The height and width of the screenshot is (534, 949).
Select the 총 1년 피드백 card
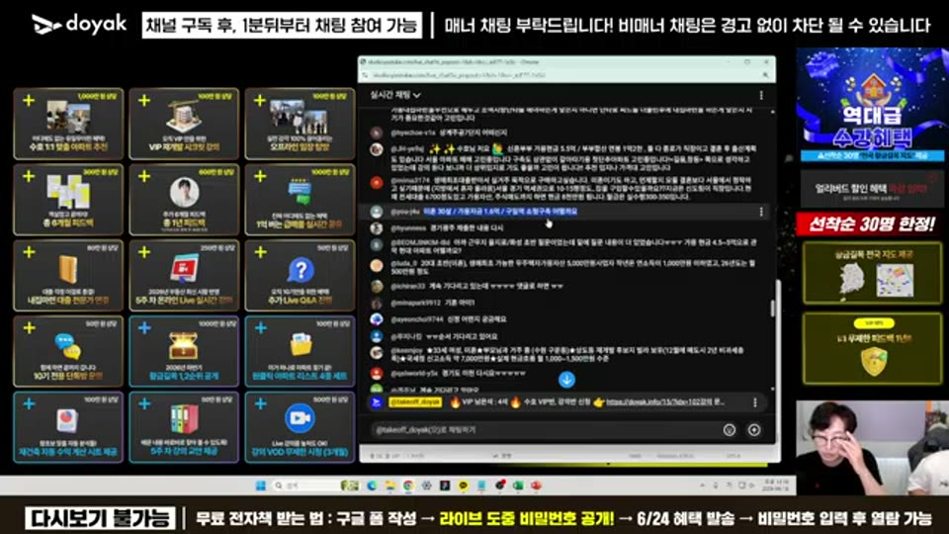(184, 200)
